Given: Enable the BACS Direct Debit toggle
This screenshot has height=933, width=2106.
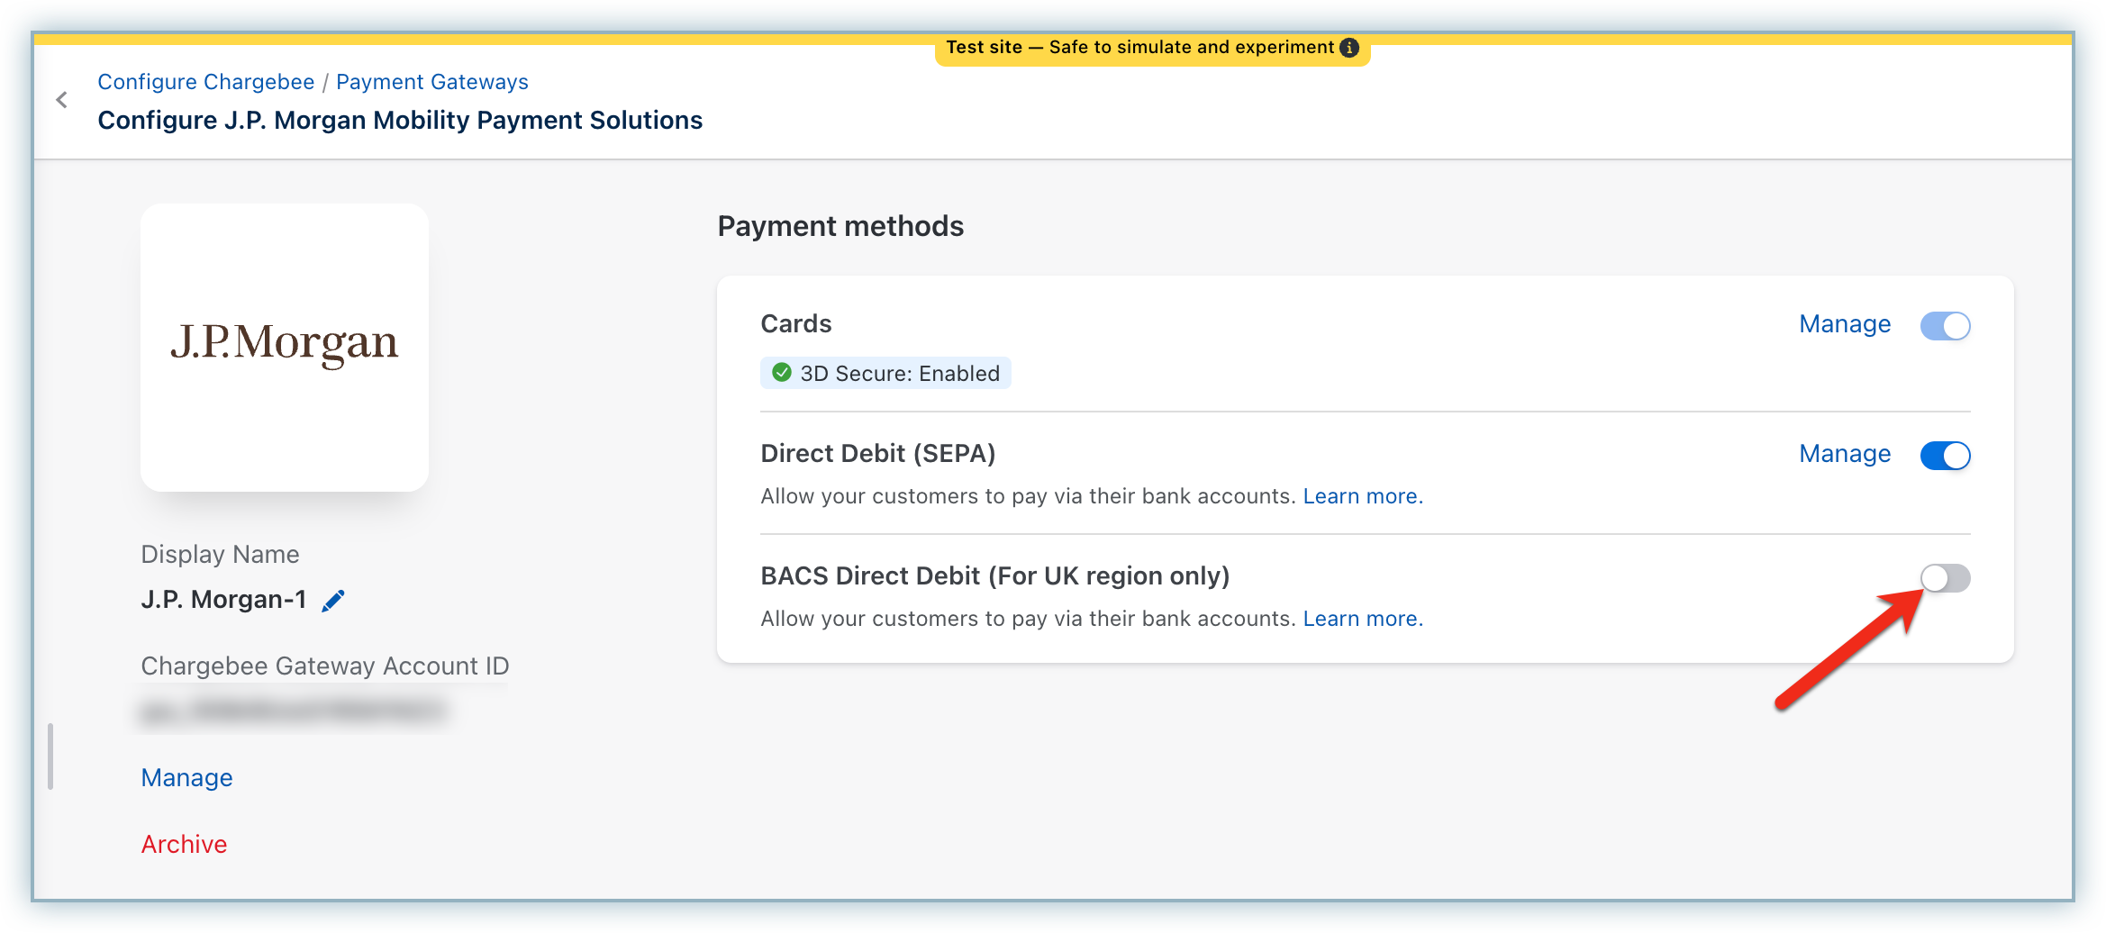Looking at the screenshot, I should [x=1945, y=577].
